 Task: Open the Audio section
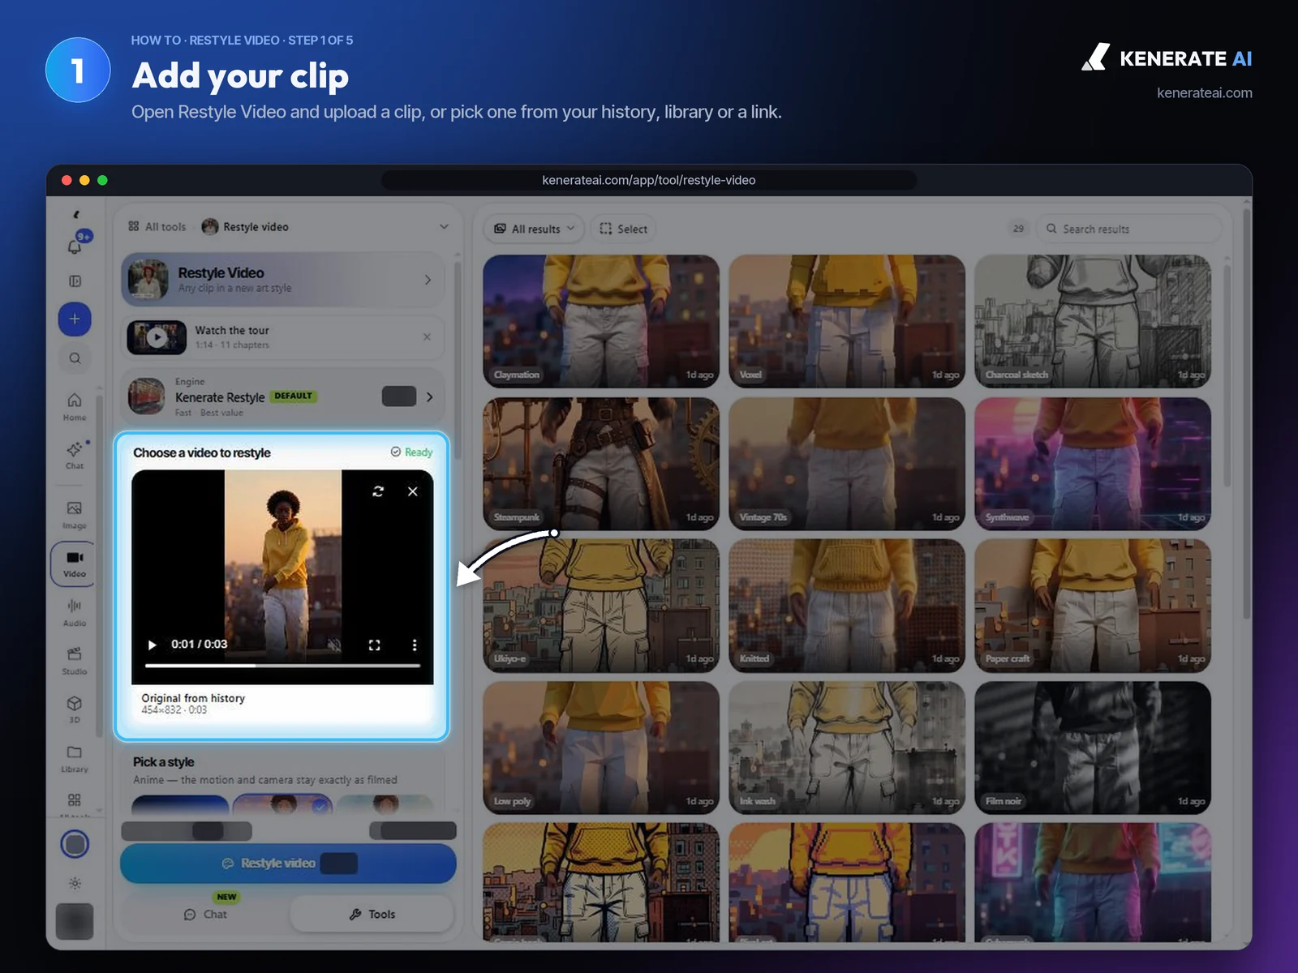point(75,612)
